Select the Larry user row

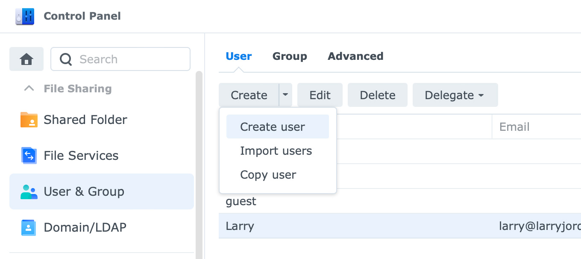click(x=342, y=226)
